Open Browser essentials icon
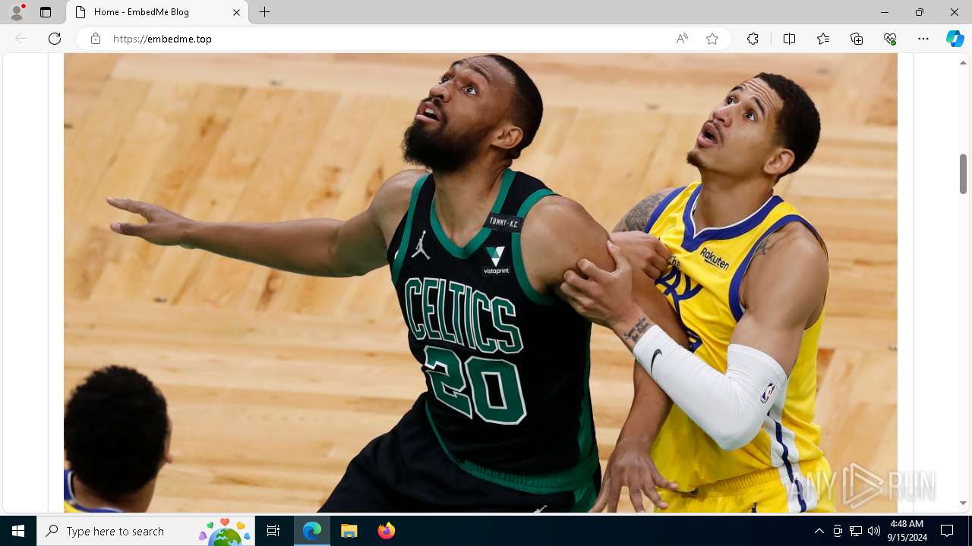This screenshot has width=972, height=546. [890, 39]
